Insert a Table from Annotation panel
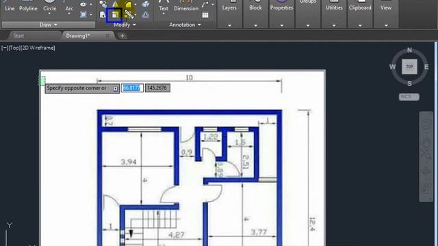Screen dimensions: 438x246 pyautogui.click(x=205, y=15)
